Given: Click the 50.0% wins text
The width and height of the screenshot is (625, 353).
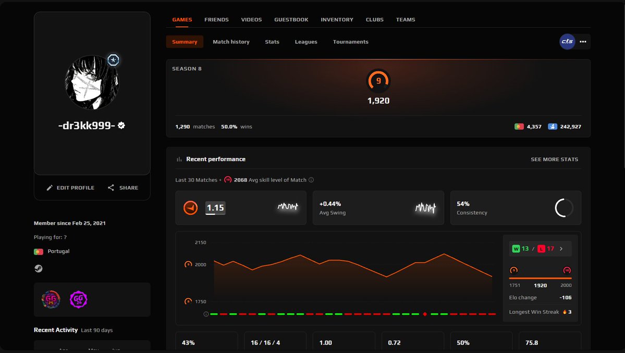Looking at the screenshot, I should pos(236,126).
